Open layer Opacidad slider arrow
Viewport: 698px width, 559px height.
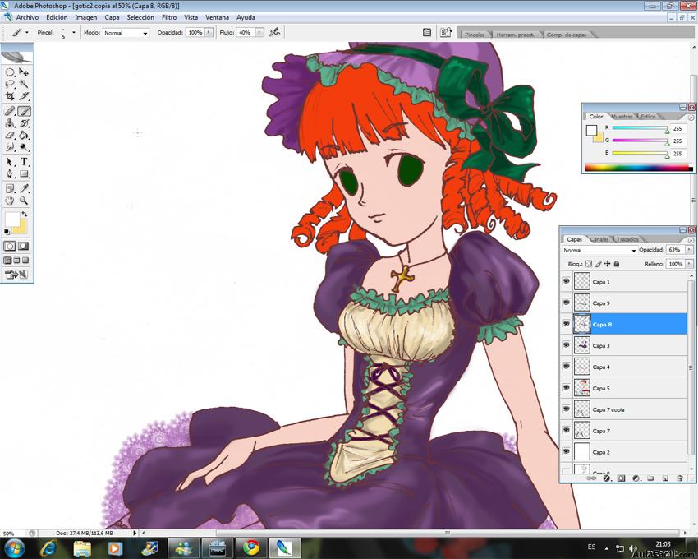coord(689,250)
